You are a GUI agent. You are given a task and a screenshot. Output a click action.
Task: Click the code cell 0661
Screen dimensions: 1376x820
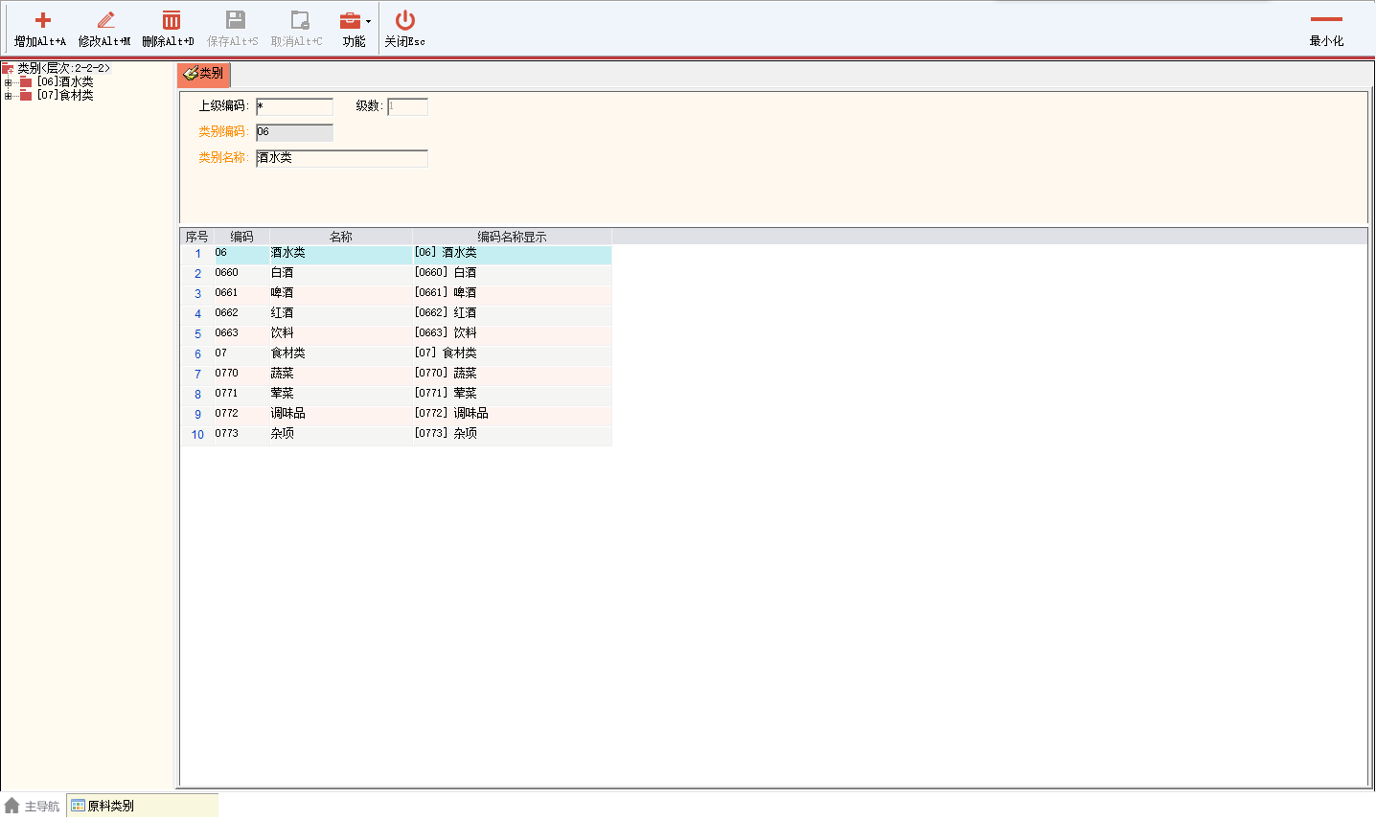click(241, 294)
